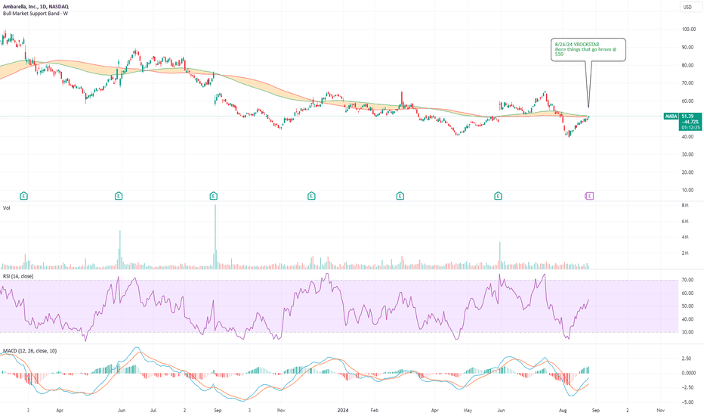
Task: Click the 2M volume axis label
Action: 685,253
